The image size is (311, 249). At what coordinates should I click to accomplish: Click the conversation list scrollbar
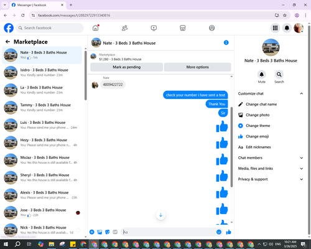[85, 76]
